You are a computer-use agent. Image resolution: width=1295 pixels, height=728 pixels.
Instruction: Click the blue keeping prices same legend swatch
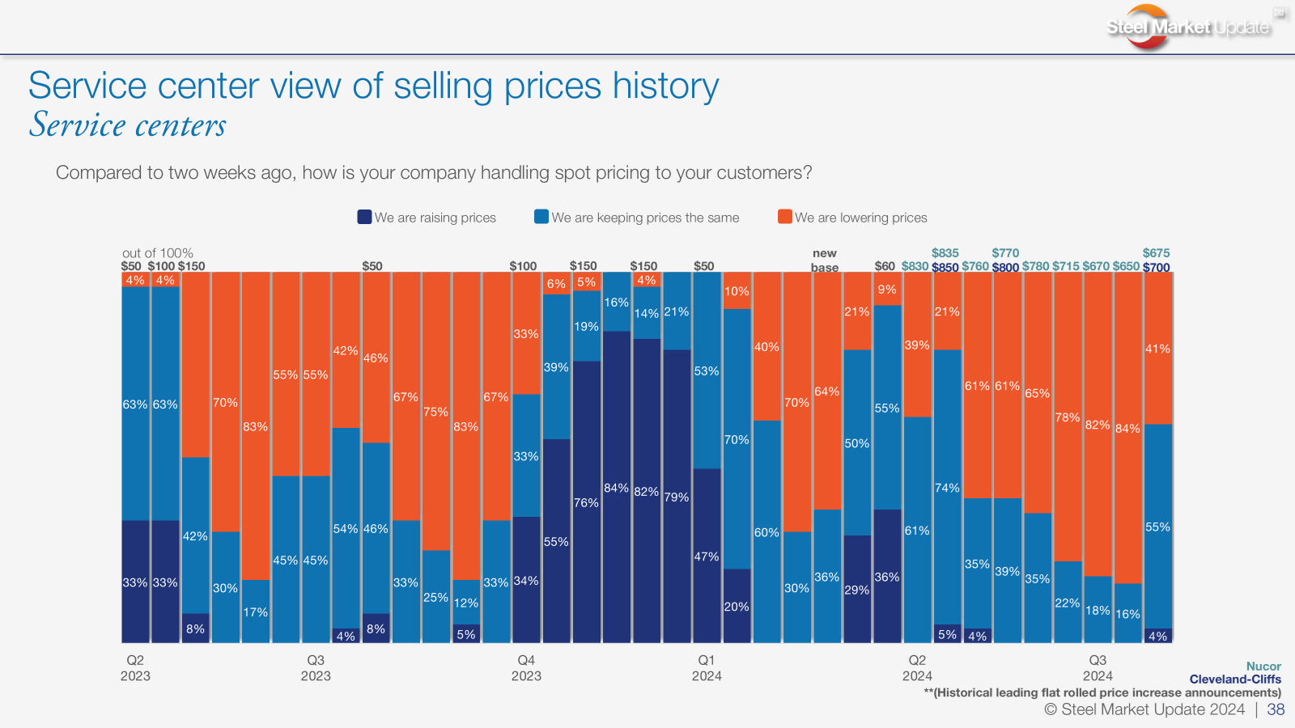(x=541, y=217)
